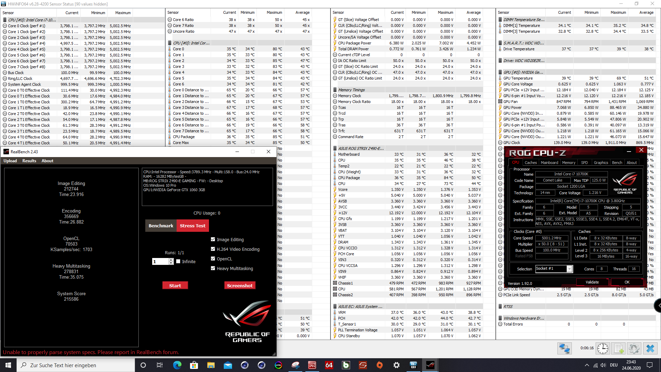Open the SPD tab in CPU-Z
Viewport: 661px width, 372px height.
click(585, 163)
